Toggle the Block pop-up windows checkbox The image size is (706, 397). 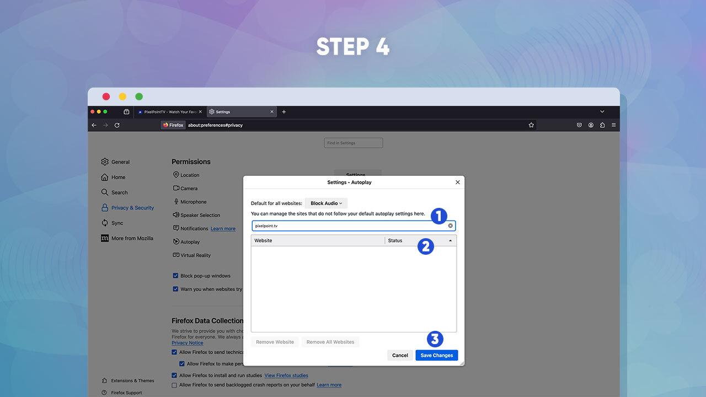tap(175, 276)
